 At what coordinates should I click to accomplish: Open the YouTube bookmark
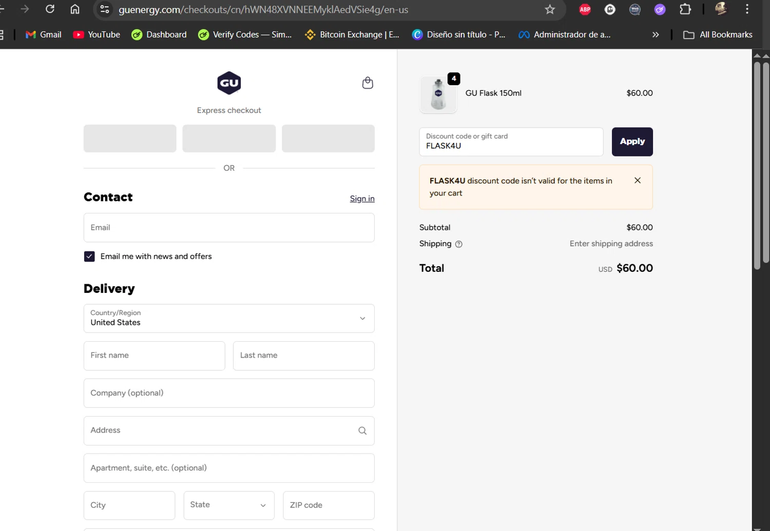(97, 34)
